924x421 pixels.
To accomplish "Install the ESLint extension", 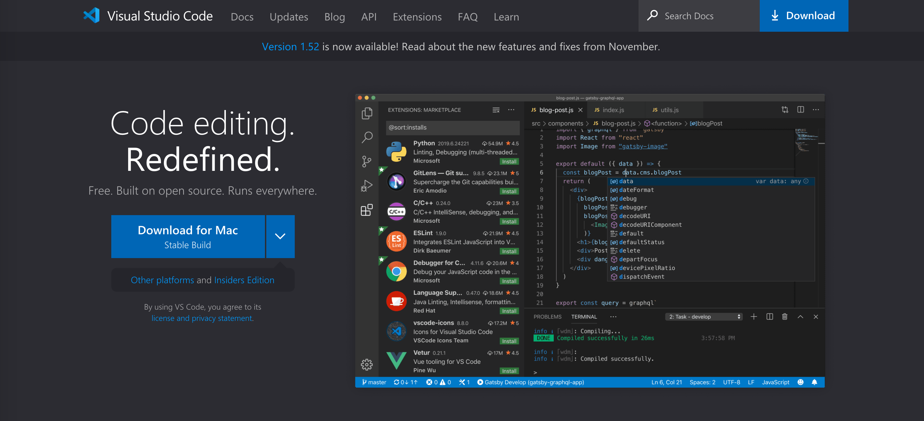I will (509, 251).
